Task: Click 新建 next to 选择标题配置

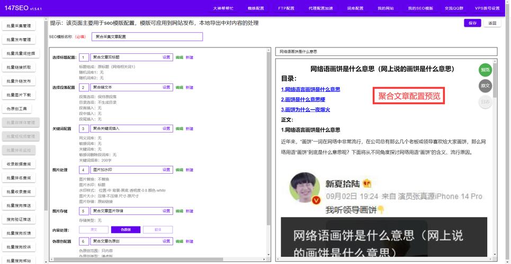Action: (190, 58)
